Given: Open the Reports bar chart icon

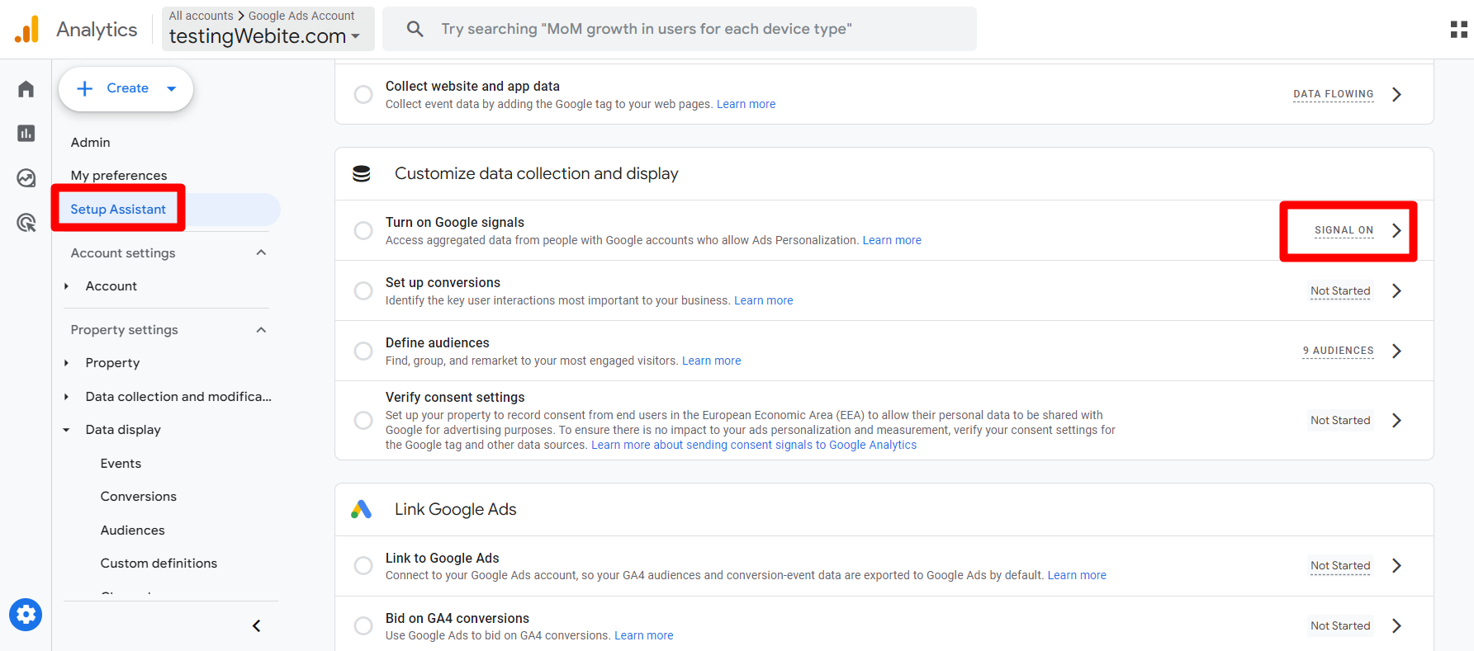Looking at the screenshot, I should 26,133.
